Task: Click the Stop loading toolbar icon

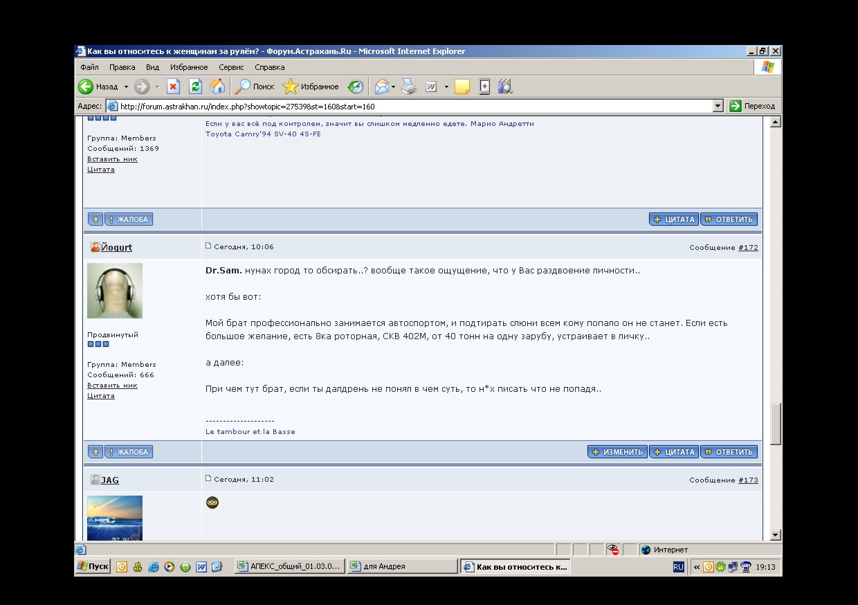Action: pyautogui.click(x=174, y=87)
